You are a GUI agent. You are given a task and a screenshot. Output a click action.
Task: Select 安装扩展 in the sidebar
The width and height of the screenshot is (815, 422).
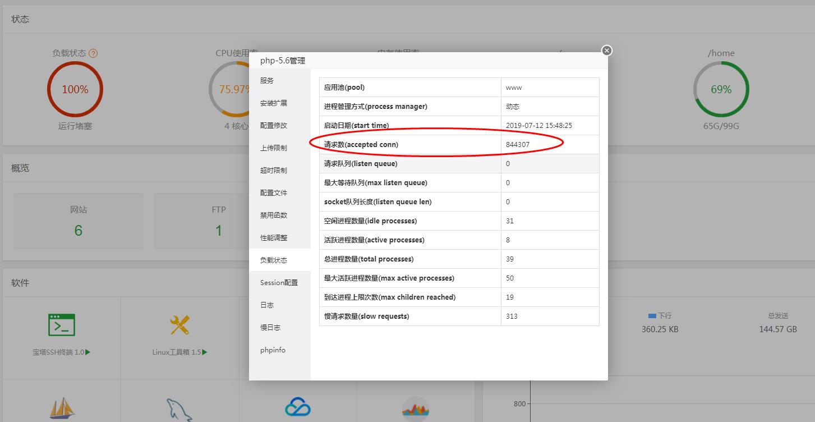coord(273,103)
